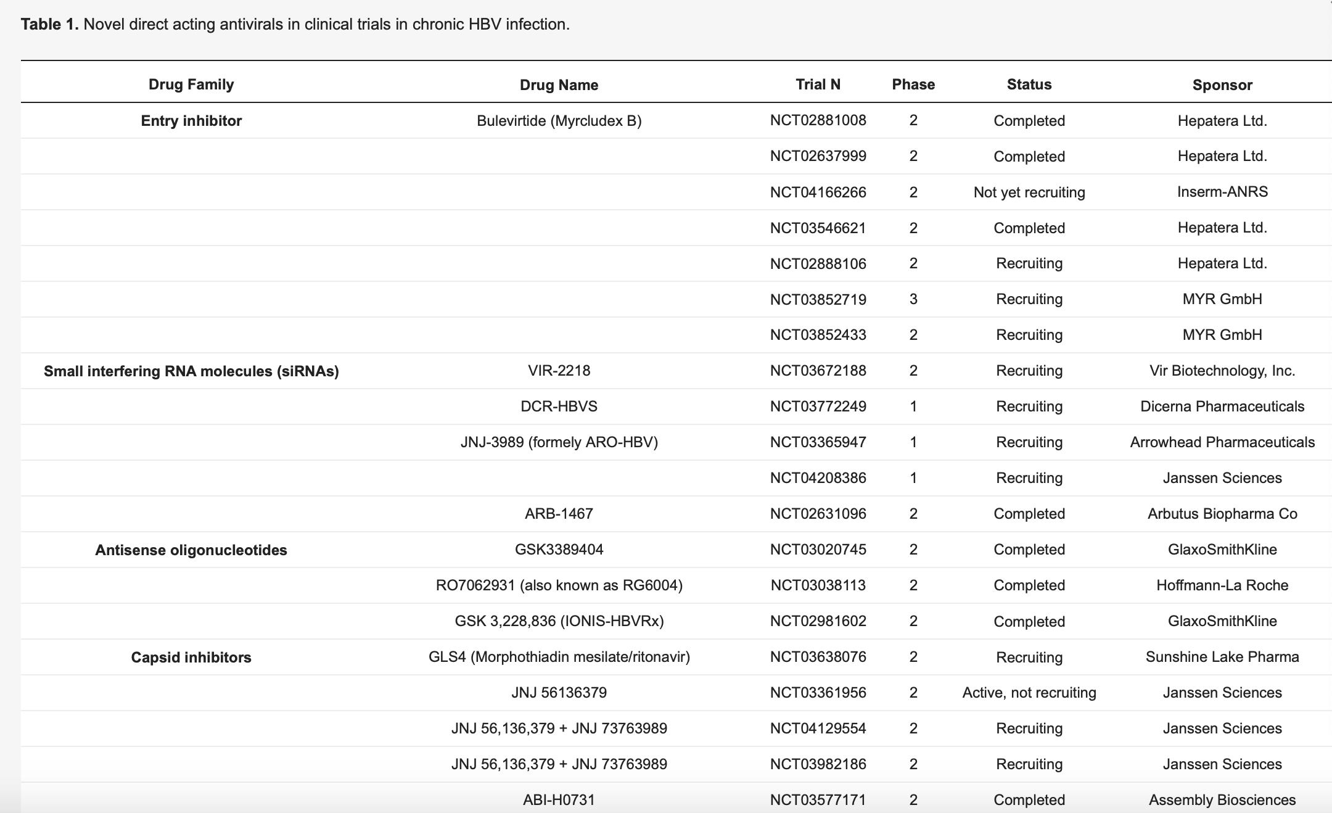Image resolution: width=1332 pixels, height=813 pixels.
Task: Click the 'Capsid inhibitors' family cell
Action: click(191, 657)
